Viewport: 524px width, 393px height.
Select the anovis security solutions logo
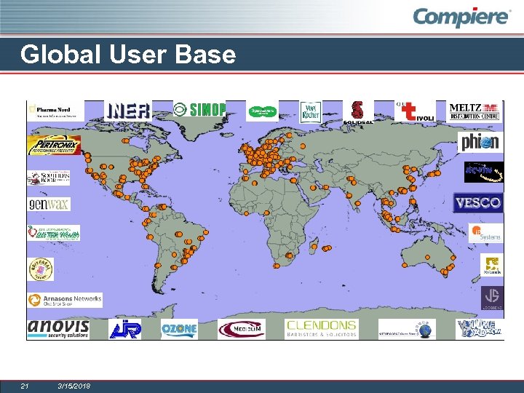coord(58,329)
